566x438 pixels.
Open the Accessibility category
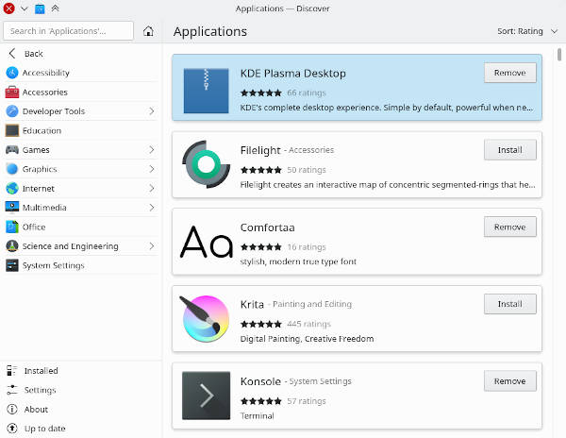tap(81, 73)
